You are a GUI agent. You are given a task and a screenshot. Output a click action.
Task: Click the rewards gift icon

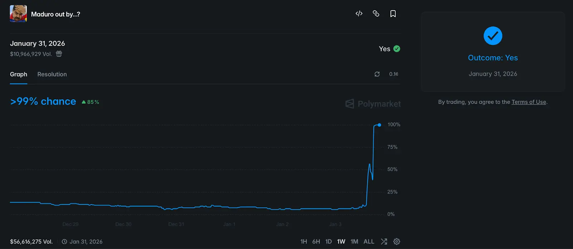(x=59, y=54)
